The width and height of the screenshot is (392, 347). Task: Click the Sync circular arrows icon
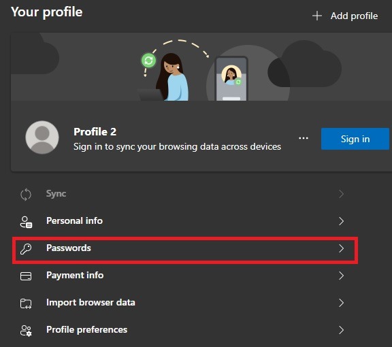[x=26, y=194]
